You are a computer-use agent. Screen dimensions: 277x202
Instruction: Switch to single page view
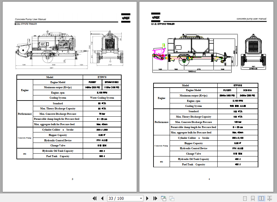pyautogui.click(x=245, y=198)
